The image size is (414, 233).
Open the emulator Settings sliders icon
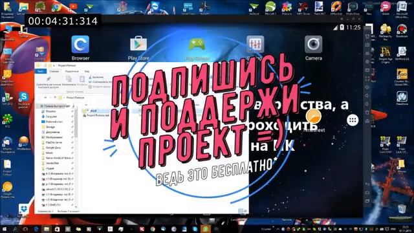click(x=255, y=44)
